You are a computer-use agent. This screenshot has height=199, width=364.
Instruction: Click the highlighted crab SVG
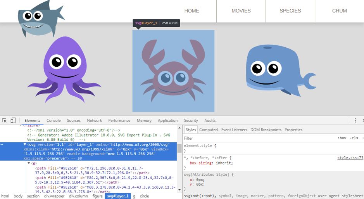(x=173, y=71)
